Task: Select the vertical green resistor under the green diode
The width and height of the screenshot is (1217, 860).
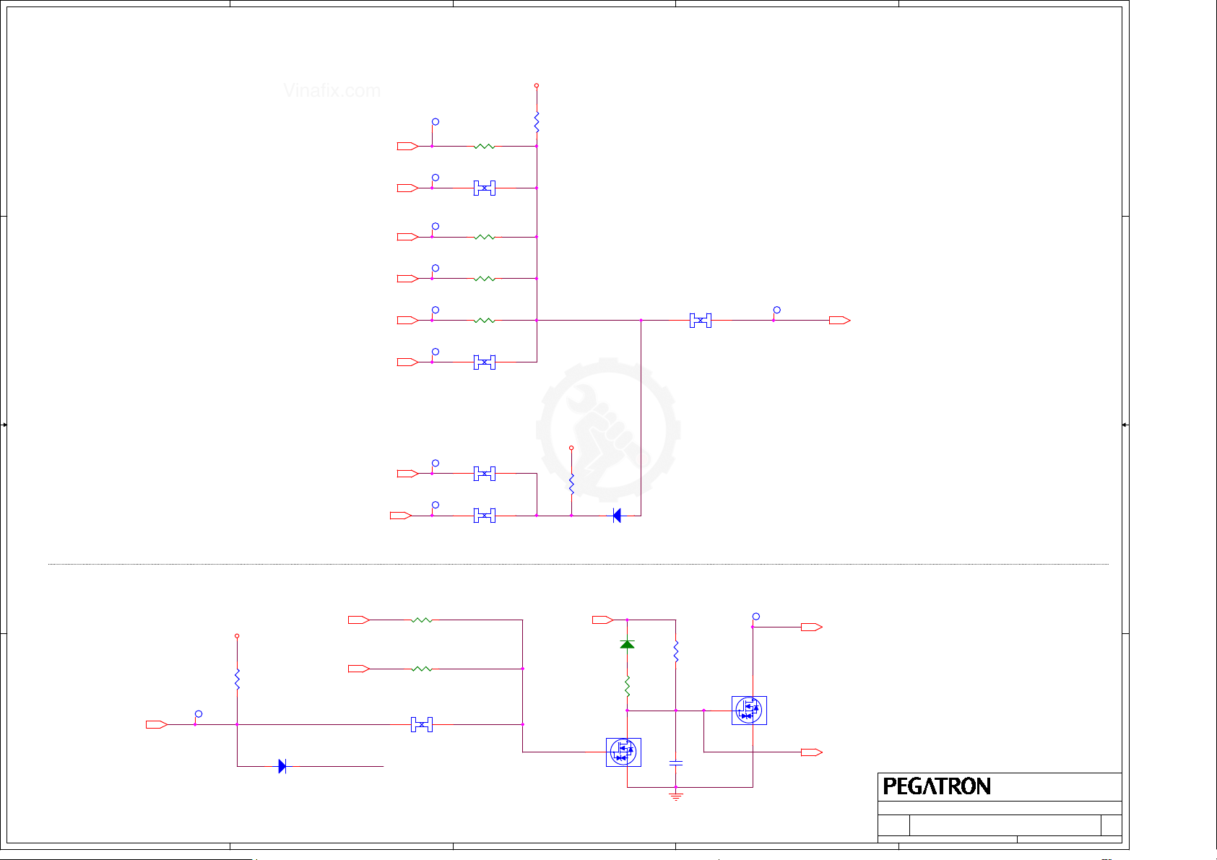Action: (x=627, y=686)
